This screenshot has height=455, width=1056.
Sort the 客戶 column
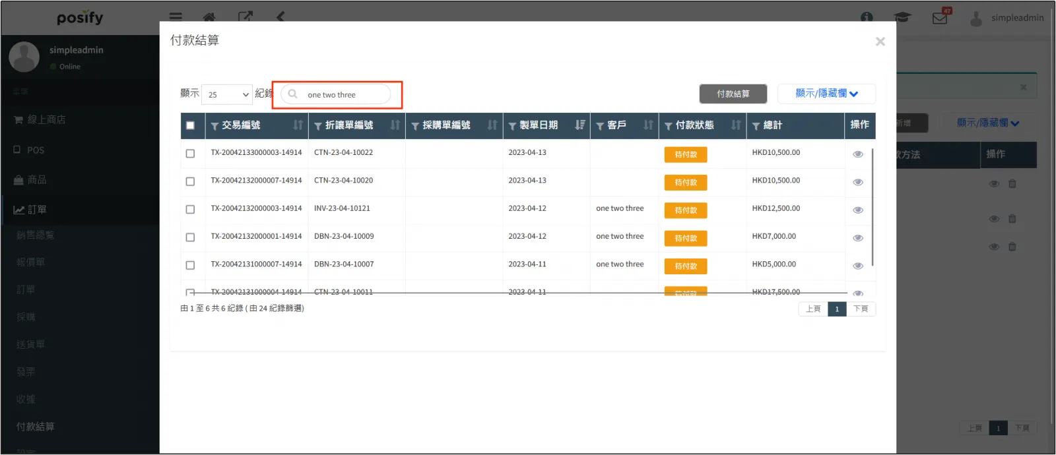(x=648, y=125)
